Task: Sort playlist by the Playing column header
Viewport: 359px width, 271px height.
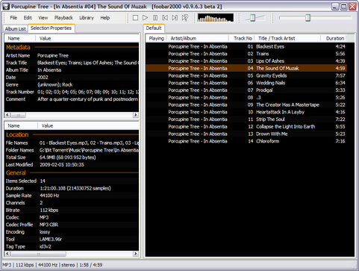Action: tap(156, 38)
